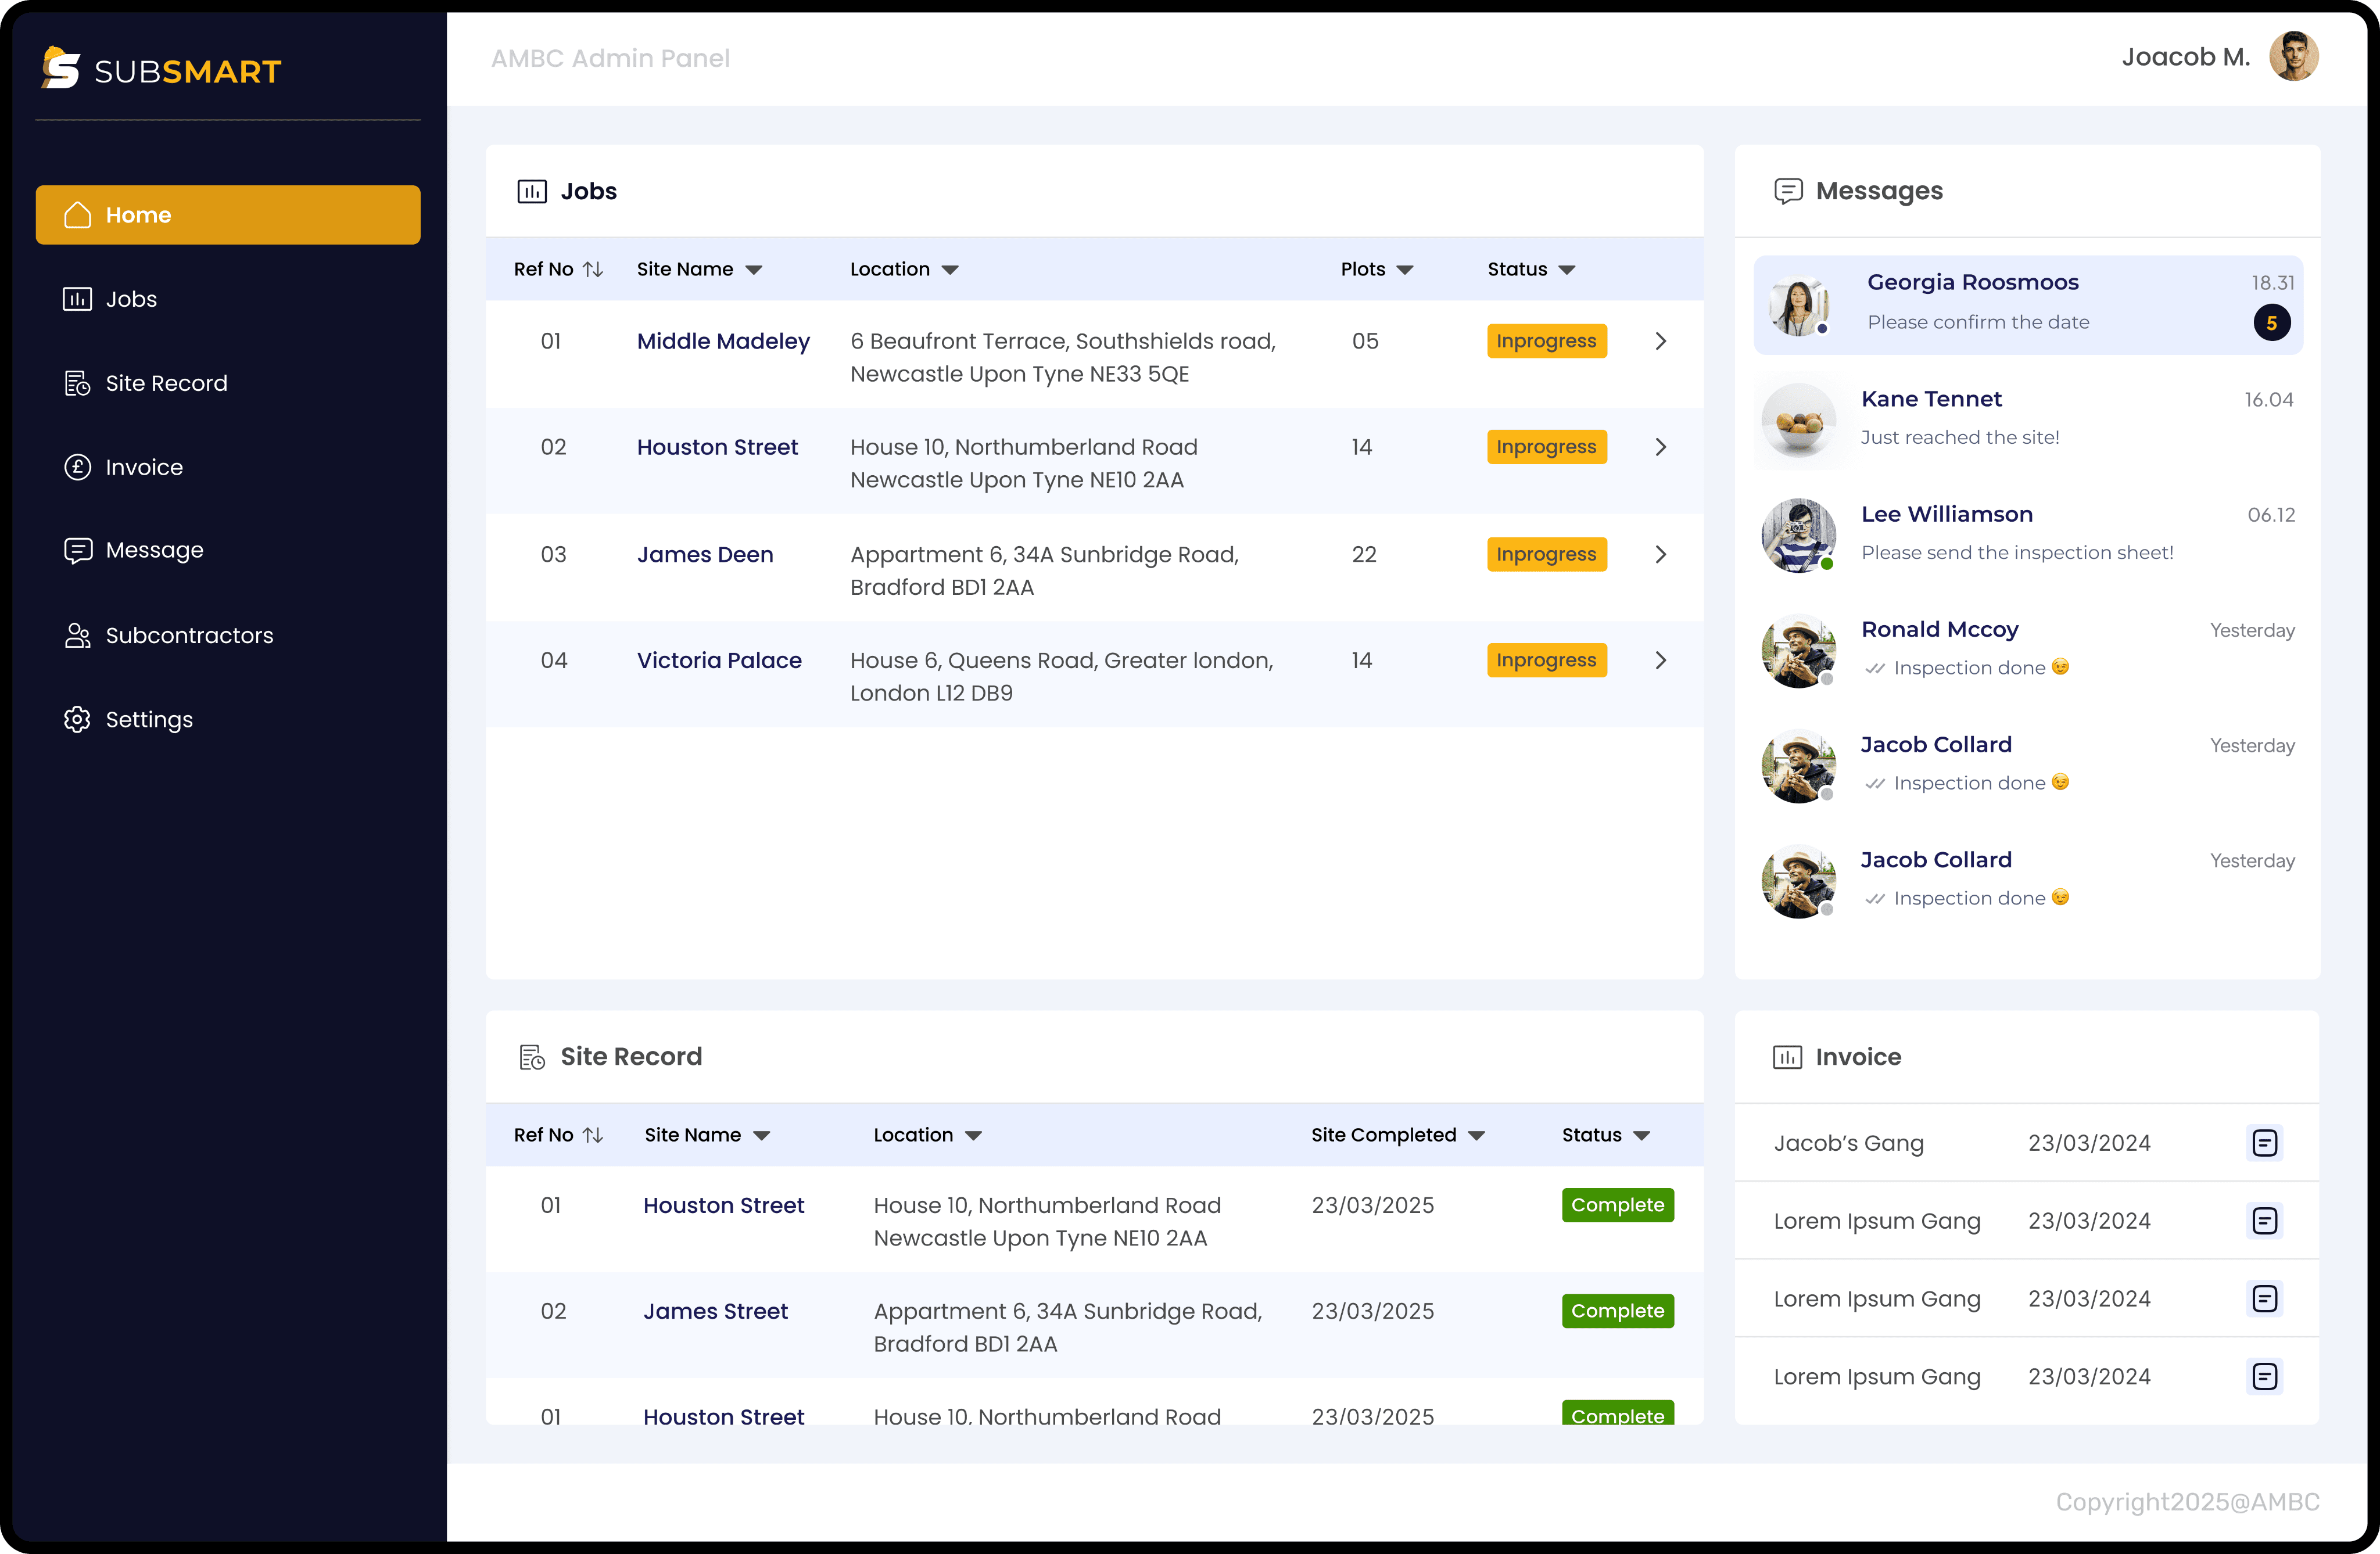
Task: Click unread badge on Georgia Roosmoos message
Action: click(2271, 323)
